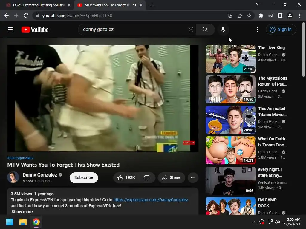Image resolution: width=306 pixels, height=229 pixels.
Task: Open File Explorer from taskbar
Action: pyautogui.click(x=23, y=222)
